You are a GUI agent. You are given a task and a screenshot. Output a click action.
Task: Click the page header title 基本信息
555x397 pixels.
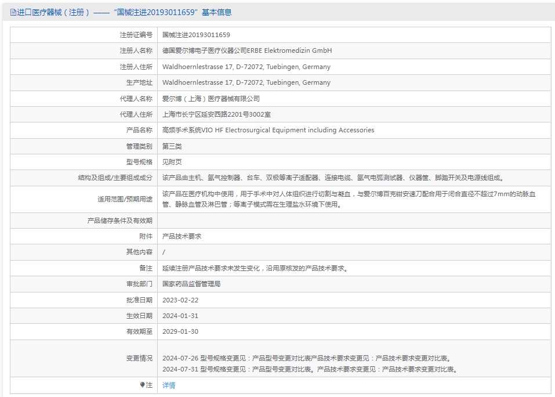pos(217,12)
